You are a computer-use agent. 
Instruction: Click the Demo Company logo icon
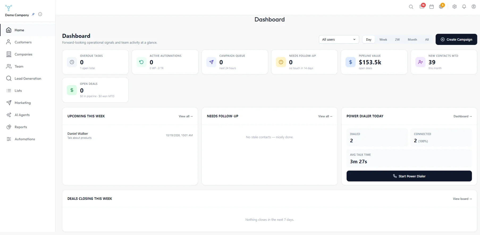point(9,8)
